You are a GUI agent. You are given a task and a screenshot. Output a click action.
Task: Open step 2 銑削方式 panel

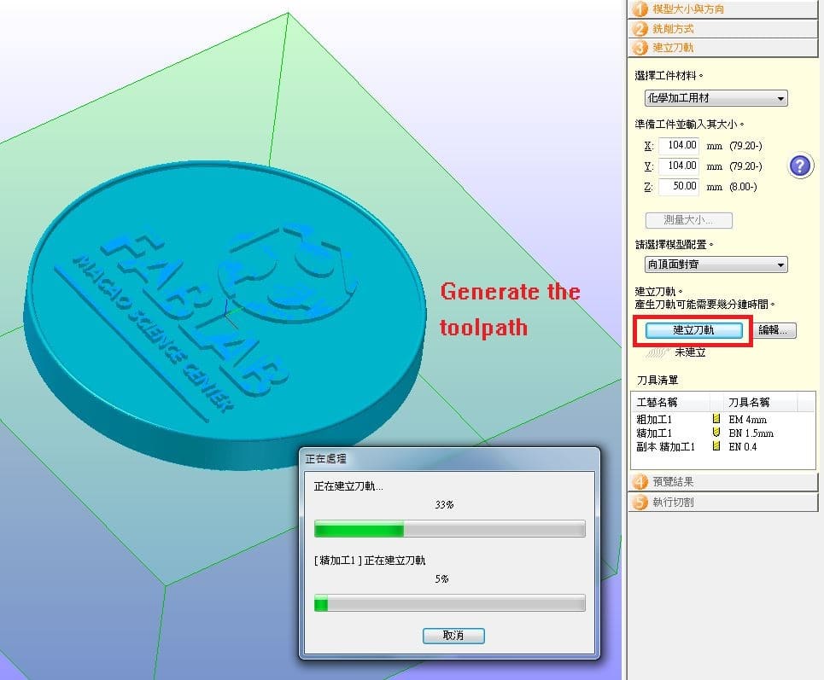pos(722,28)
